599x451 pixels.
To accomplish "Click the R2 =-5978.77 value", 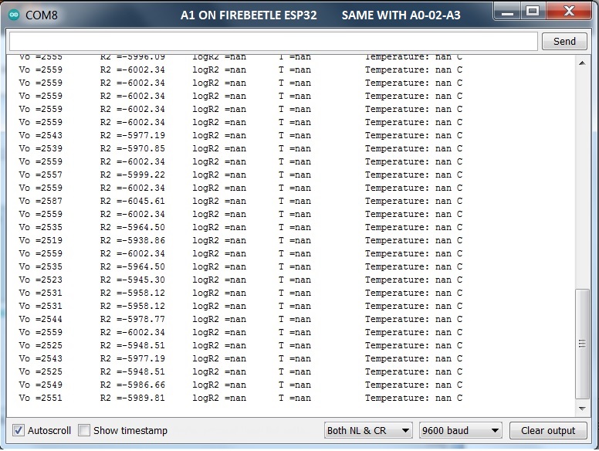I will pos(133,319).
